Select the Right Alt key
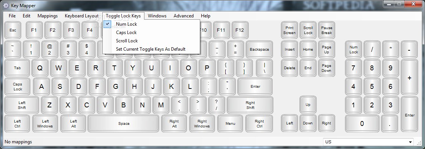The image size is (425, 149). click(174, 124)
